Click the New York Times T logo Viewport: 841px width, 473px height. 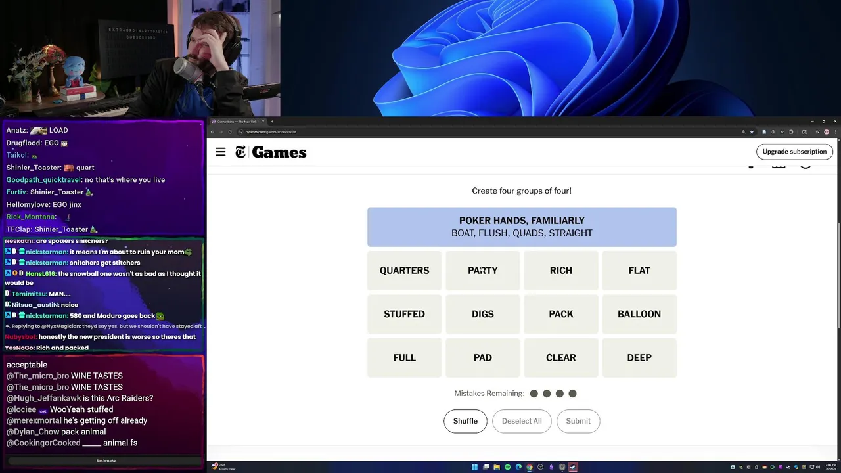pyautogui.click(x=240, y=152)
